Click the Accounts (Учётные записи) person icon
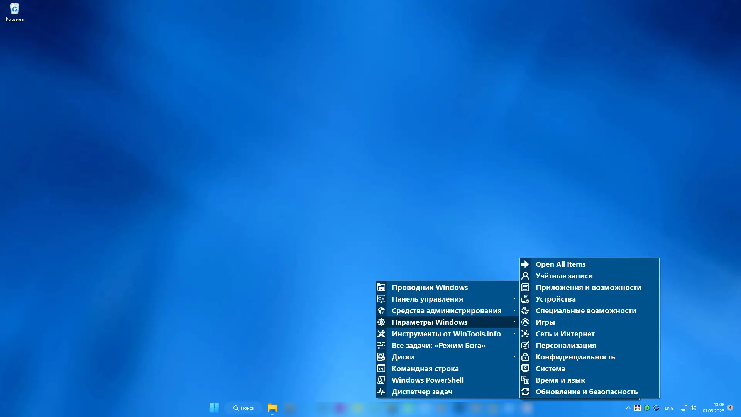The width and height of the screenshot is (741, 417). [x=525, y=276]
